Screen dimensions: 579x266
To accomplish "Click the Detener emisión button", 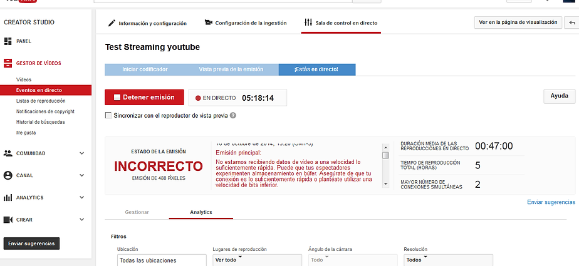I will click(144, 98).
